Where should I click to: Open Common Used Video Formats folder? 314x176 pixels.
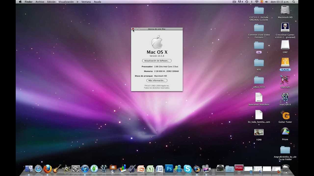click(x=259, y=28)
